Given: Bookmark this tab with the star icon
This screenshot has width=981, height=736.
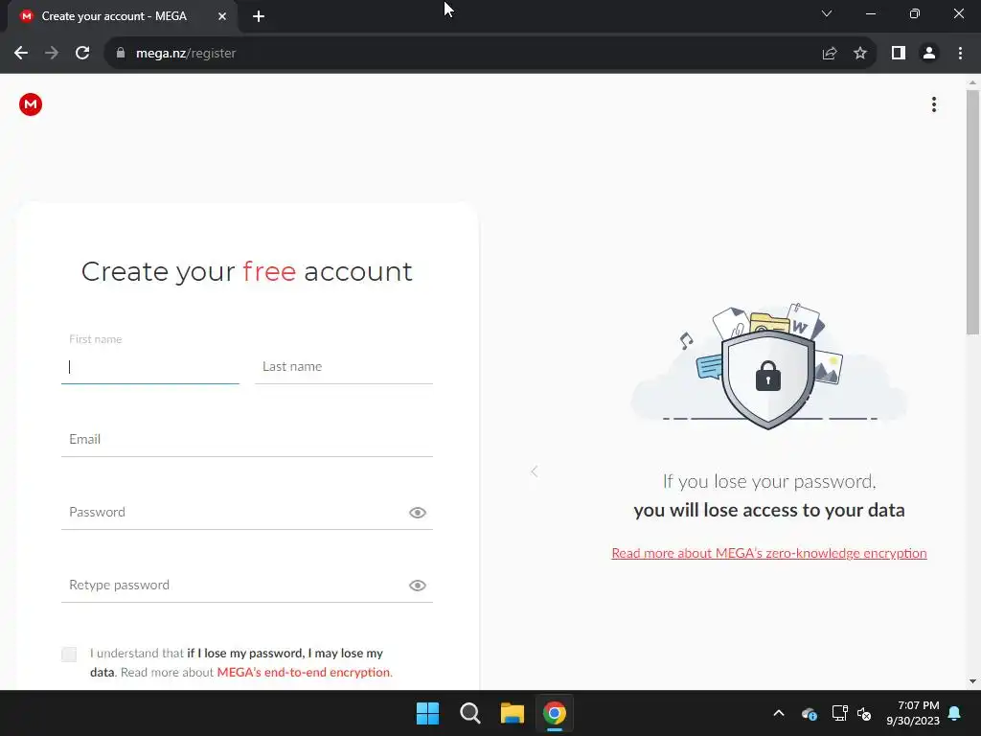Looking at the screenshot, I should (860, 54).
